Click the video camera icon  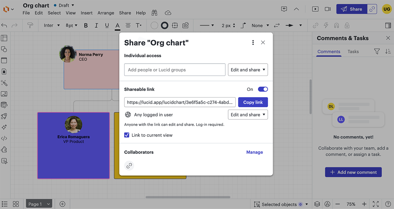[327, 9]
